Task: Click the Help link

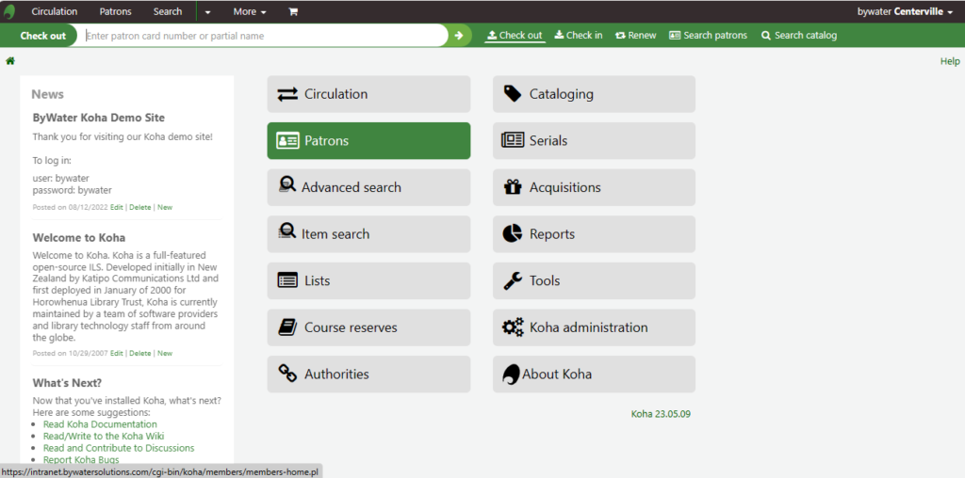Action: click(x=949, y=61)
